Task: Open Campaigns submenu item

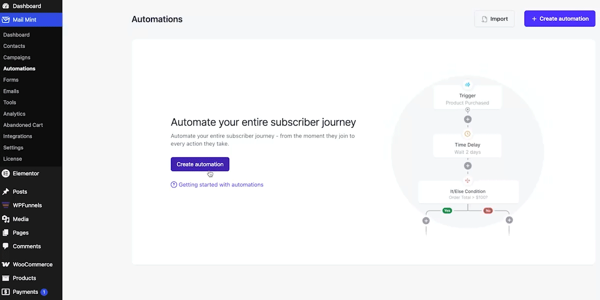Action: click(x=16, y=57)
